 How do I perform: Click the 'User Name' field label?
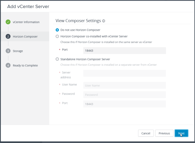(x=69, y=84)
